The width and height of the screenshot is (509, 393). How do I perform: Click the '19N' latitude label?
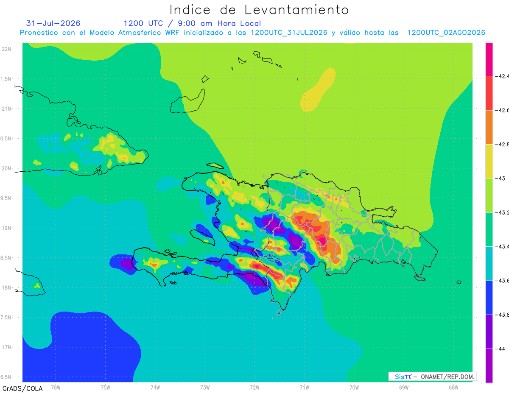point(7,228)
